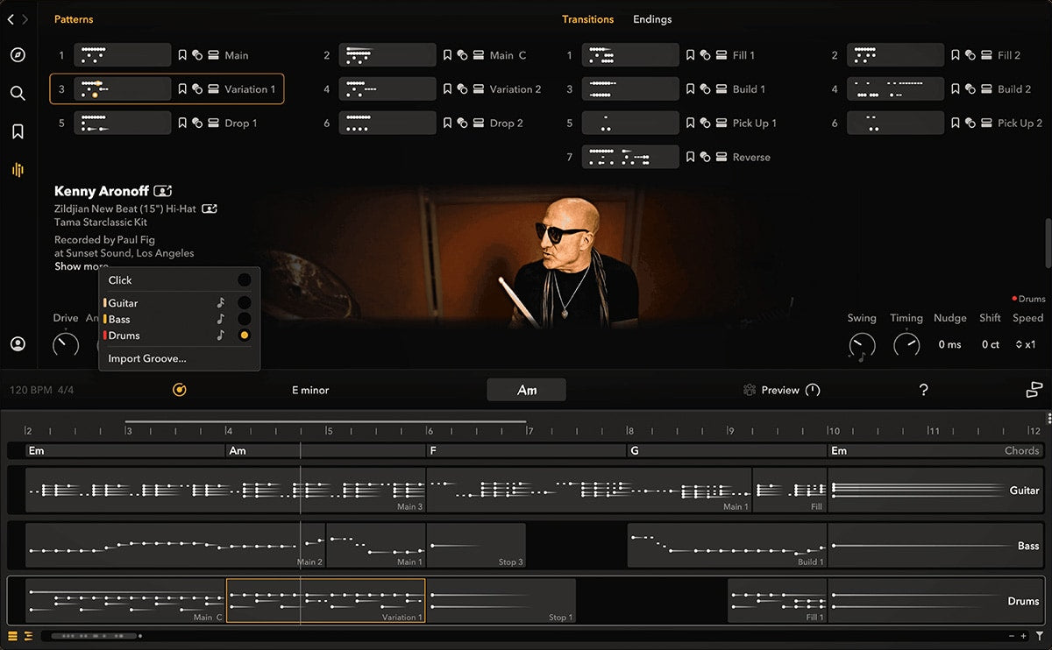Viewport: 1052px width, 650px height.
Task: Click the search magnifier in left sidebar
Action: [18, 93]
